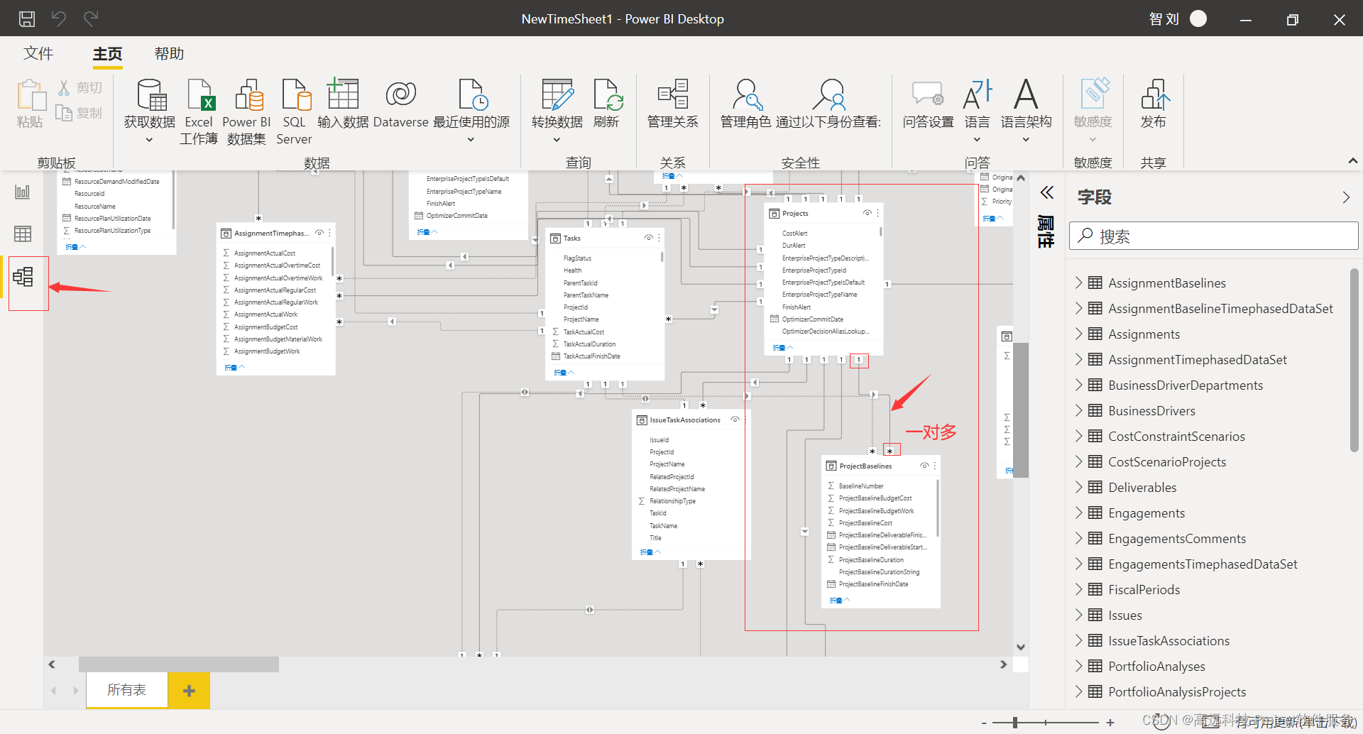Expand Deliverables in fields list

(x=1078, y=487)
